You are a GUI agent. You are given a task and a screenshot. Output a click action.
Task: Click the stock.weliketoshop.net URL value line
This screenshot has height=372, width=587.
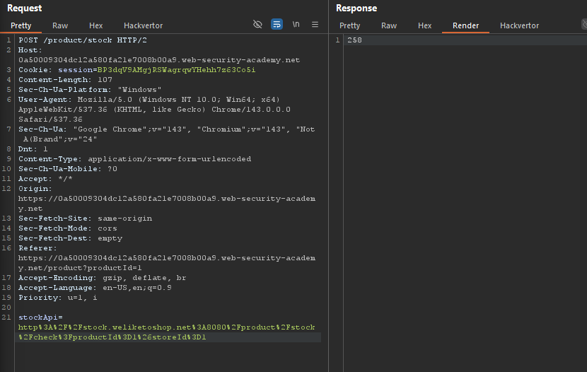tap(167, 327)
